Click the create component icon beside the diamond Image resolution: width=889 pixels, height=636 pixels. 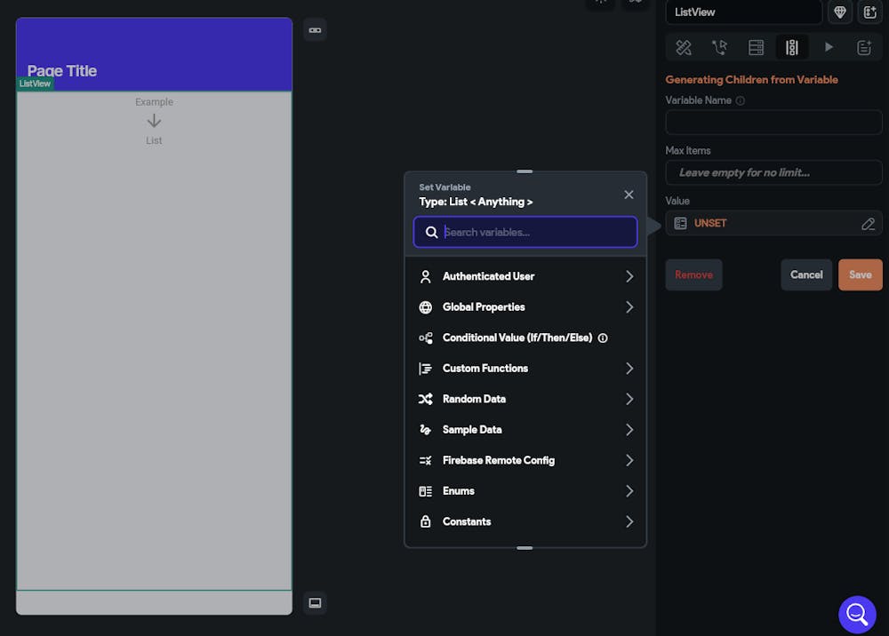coord(870,12)
